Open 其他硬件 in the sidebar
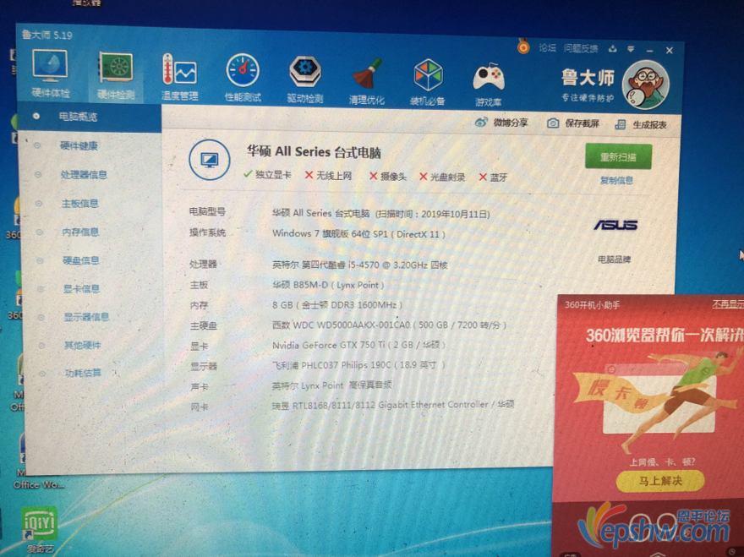Screen dimensions: 744x557 tap(83, 345)
